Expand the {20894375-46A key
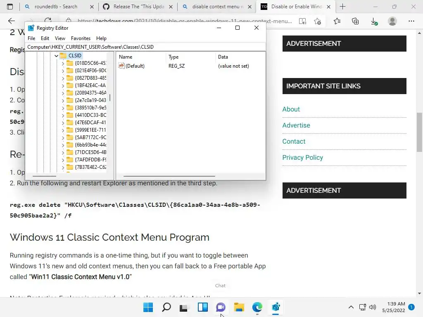The image size is (423, 317). (x=63, y=93)
